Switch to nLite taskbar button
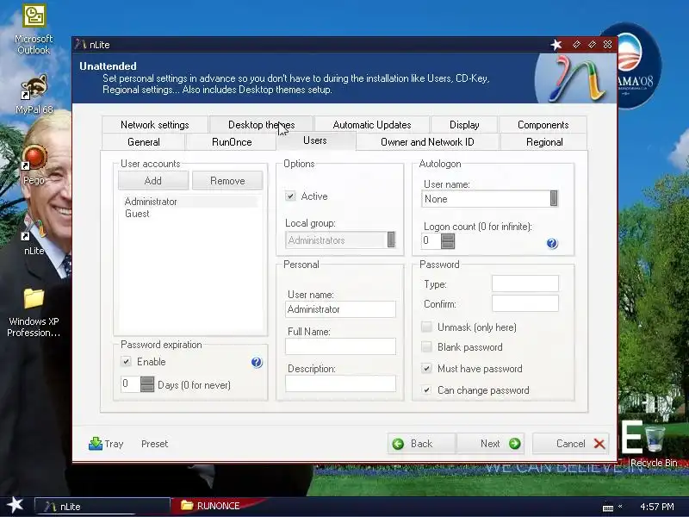 (x=102, y=507)
